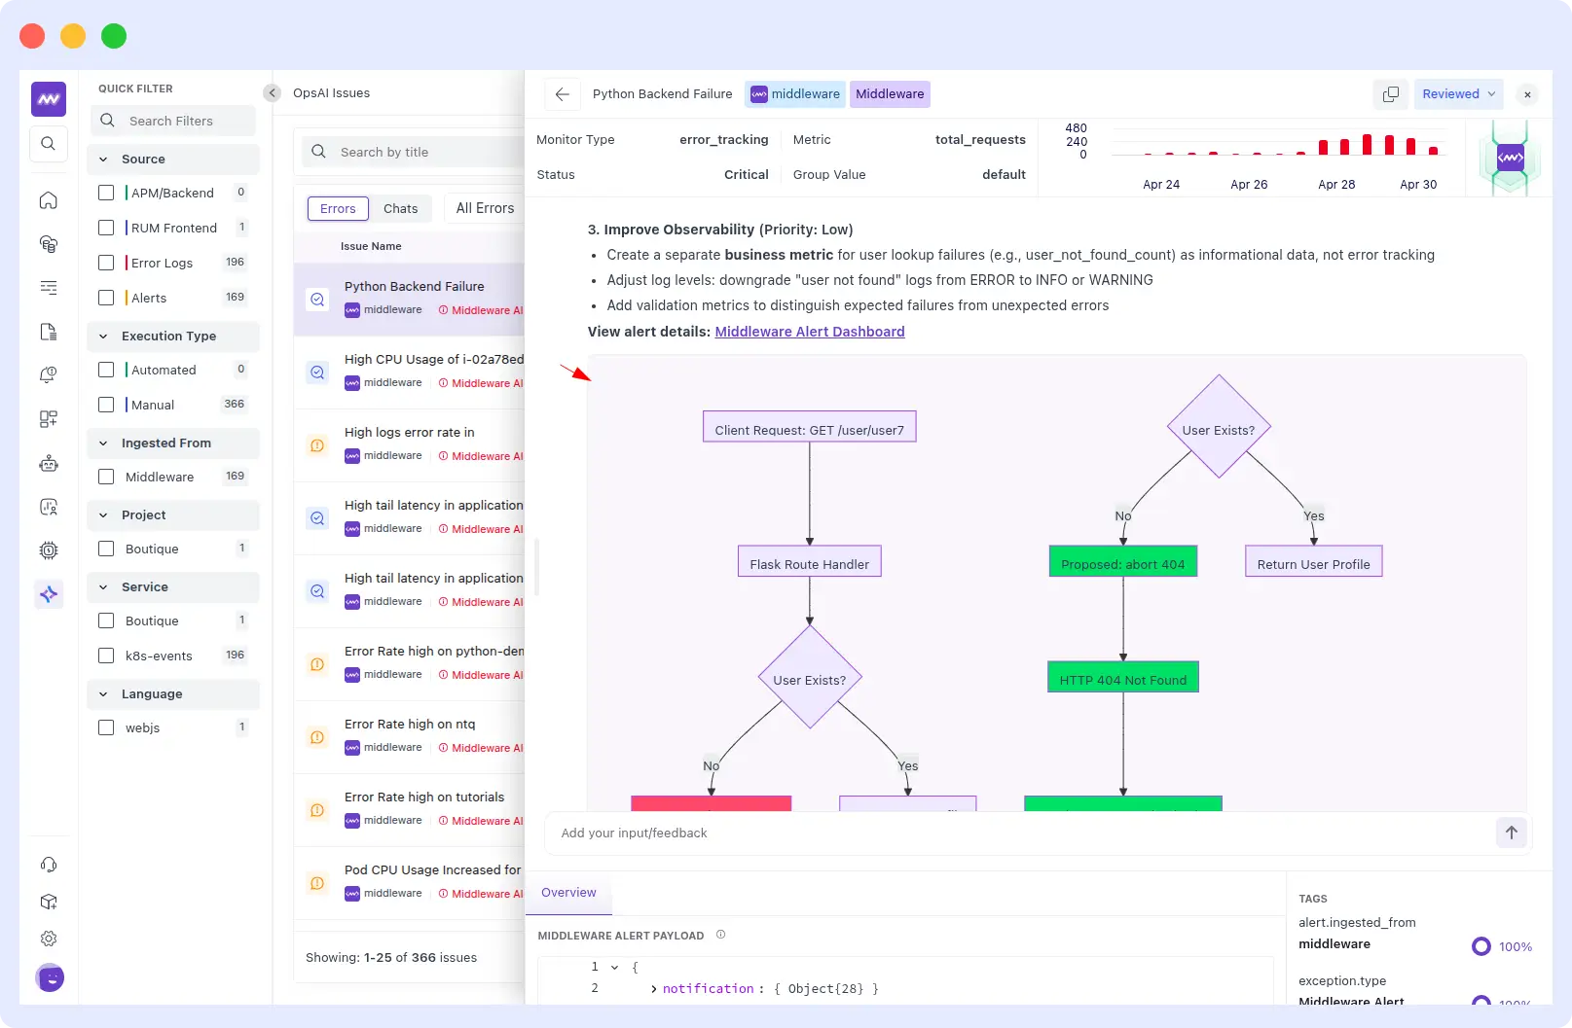This screenshot has height=1028, width=1572.
Task: Select the OpsAI sparkle icon in sidebar
Action: pos(49,594)
